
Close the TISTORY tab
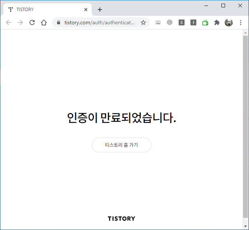click(x=86, y=10)
